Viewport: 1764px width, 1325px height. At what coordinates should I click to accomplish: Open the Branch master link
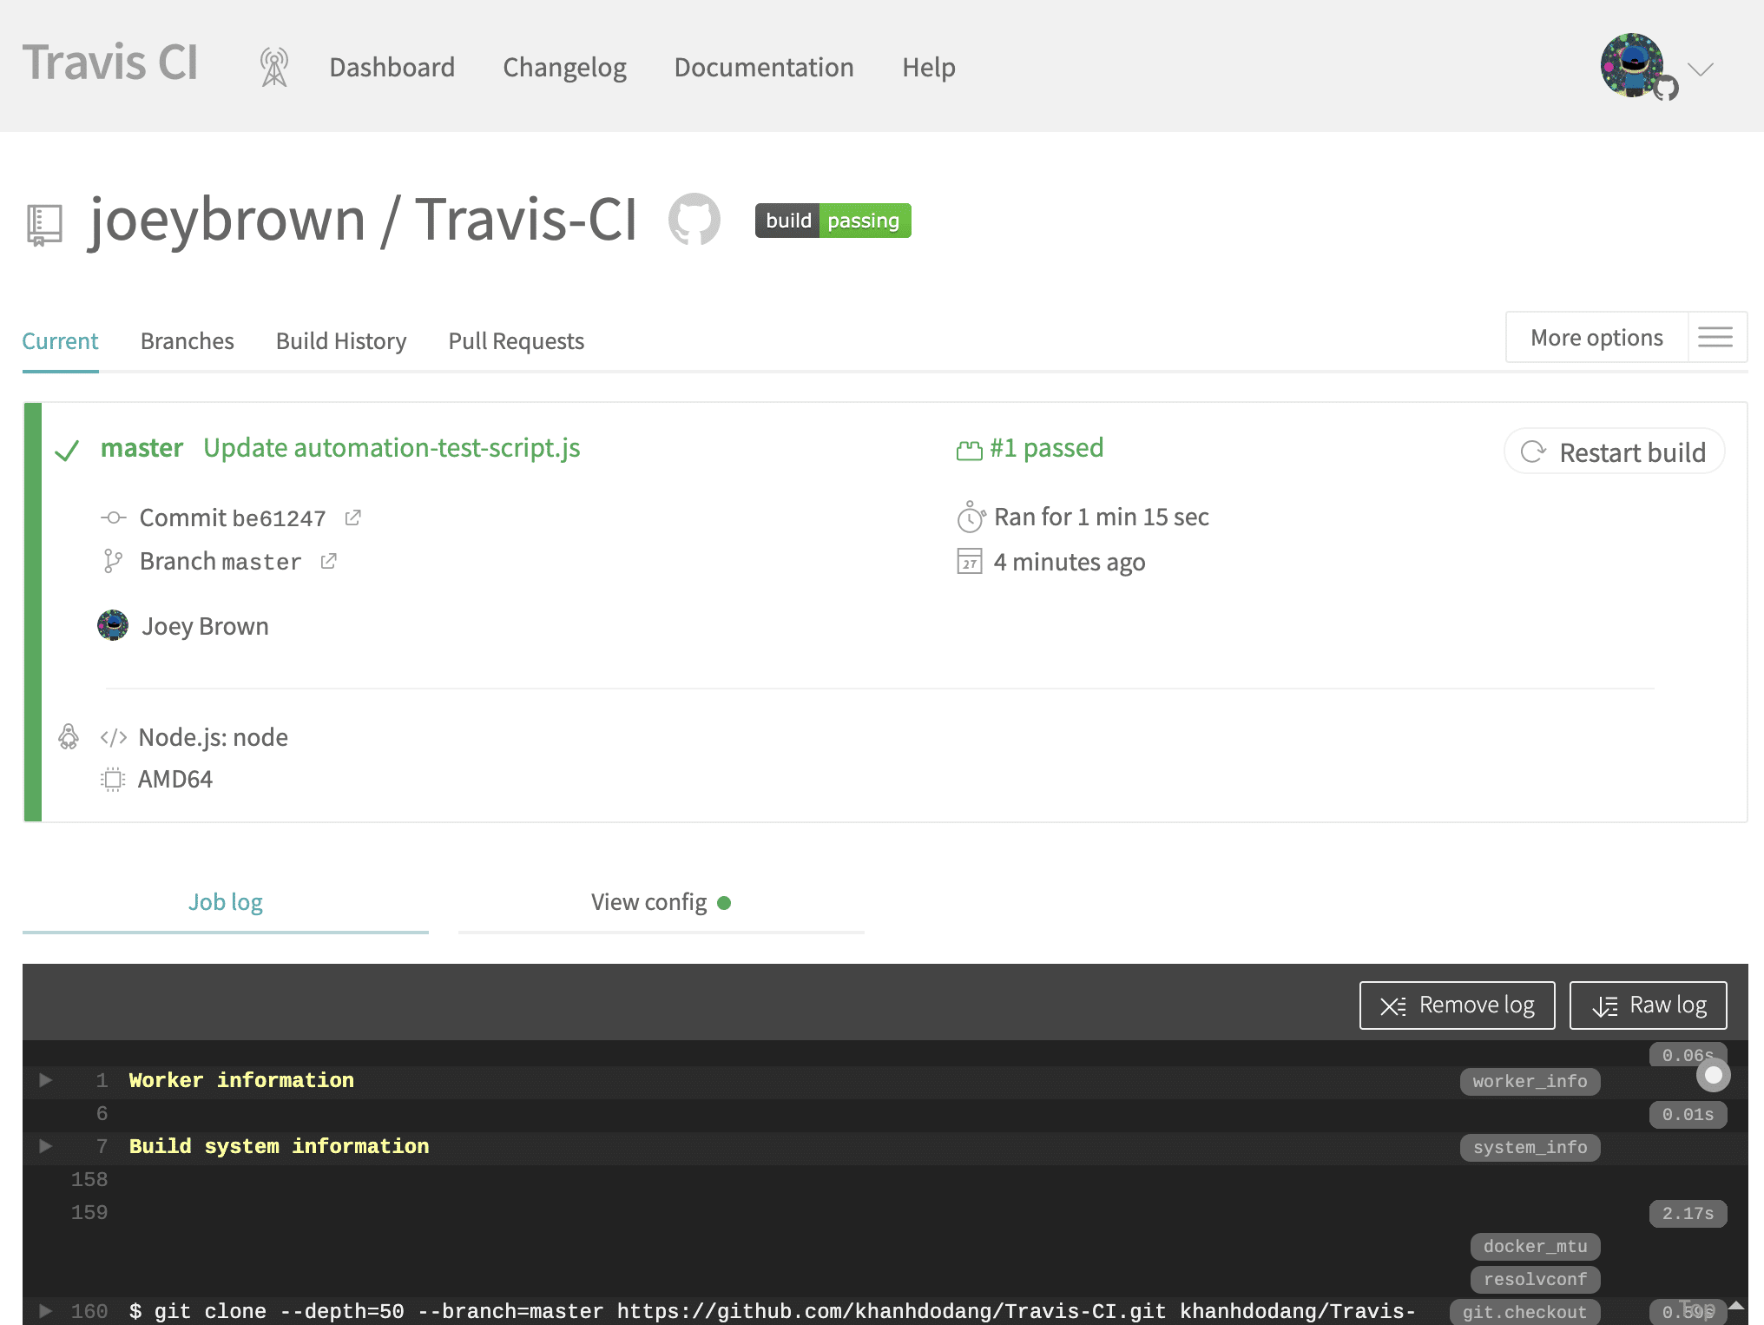pyautogui.click(x=220, y=562)
